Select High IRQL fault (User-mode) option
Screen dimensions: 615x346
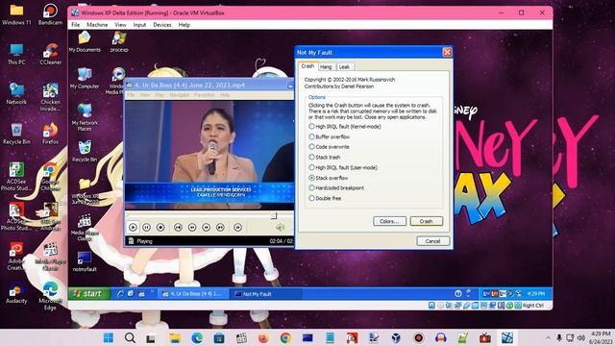(x=343, y=167)
